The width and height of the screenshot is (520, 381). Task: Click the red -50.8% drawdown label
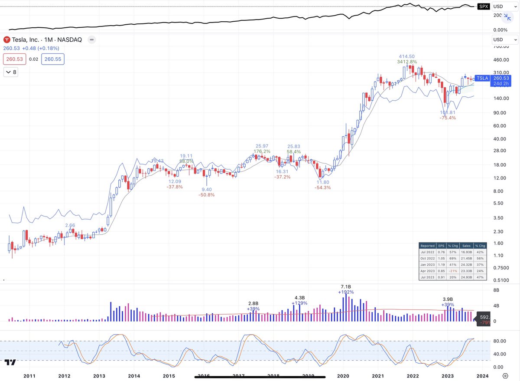coord(207,195)
